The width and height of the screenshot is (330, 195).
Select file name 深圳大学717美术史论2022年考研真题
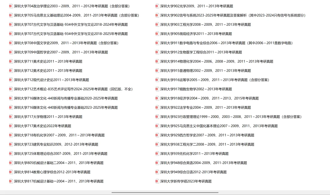42,126
